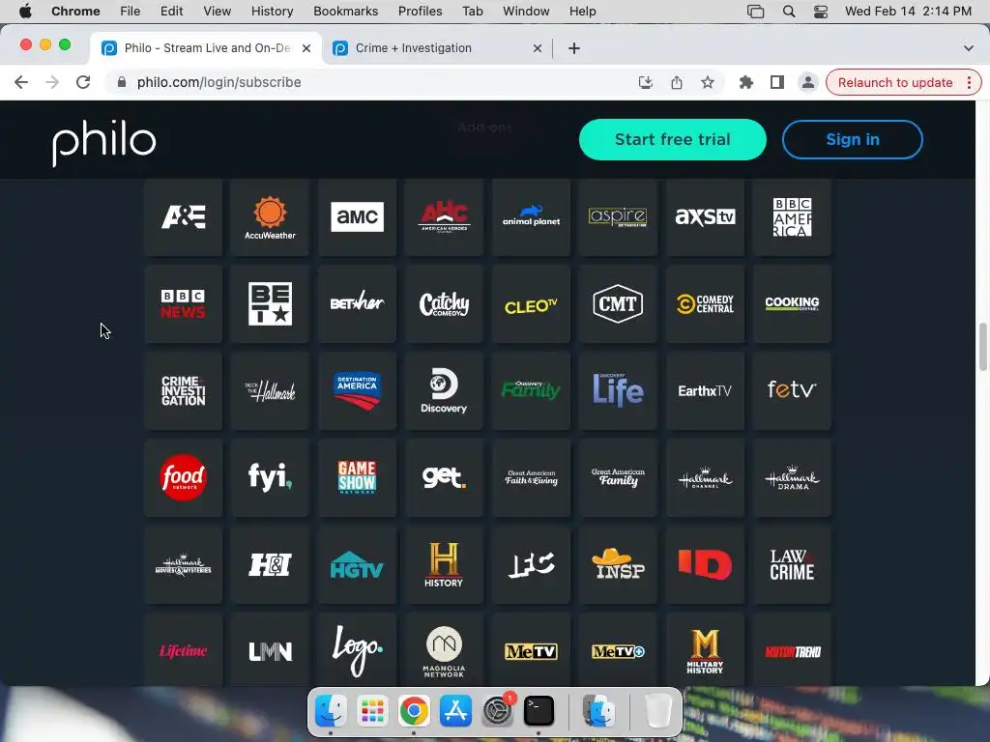The height and width of the screenshot is (742, 990).
Task: Choose the EarthxTV channel tile
Action: coord(705,391)
